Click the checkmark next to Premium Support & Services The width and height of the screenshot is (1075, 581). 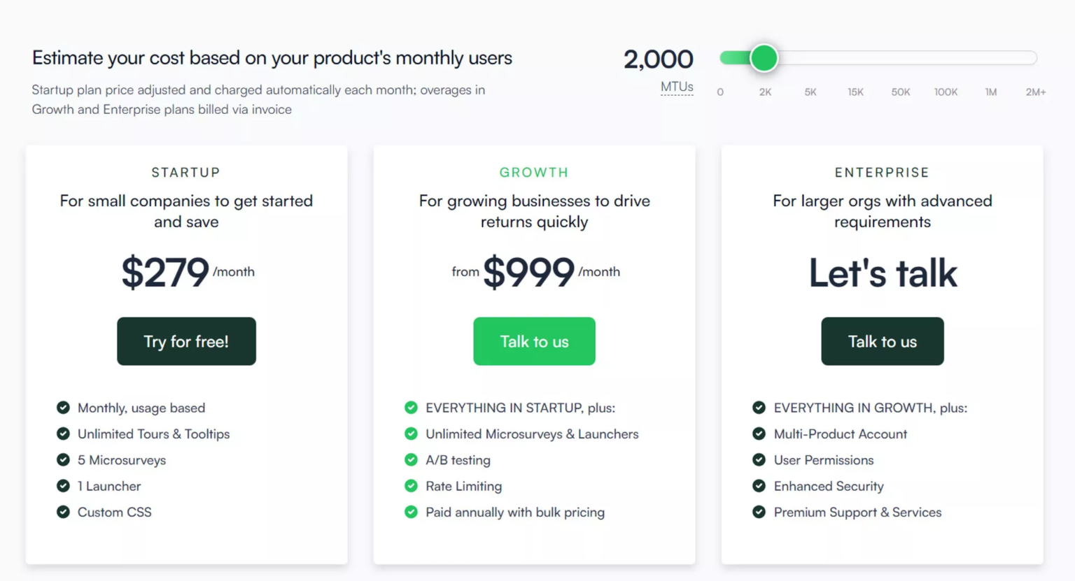click(759, 512)
